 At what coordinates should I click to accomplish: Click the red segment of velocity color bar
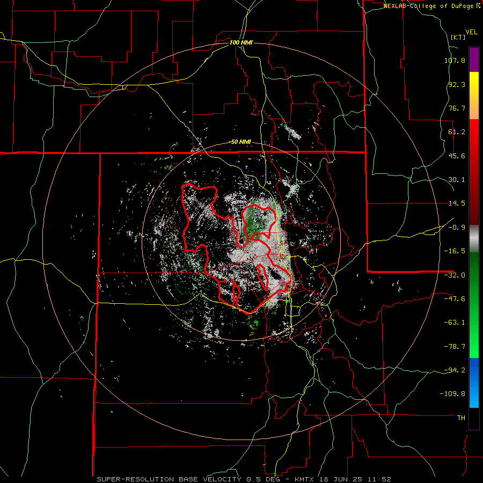pos(474,172)
